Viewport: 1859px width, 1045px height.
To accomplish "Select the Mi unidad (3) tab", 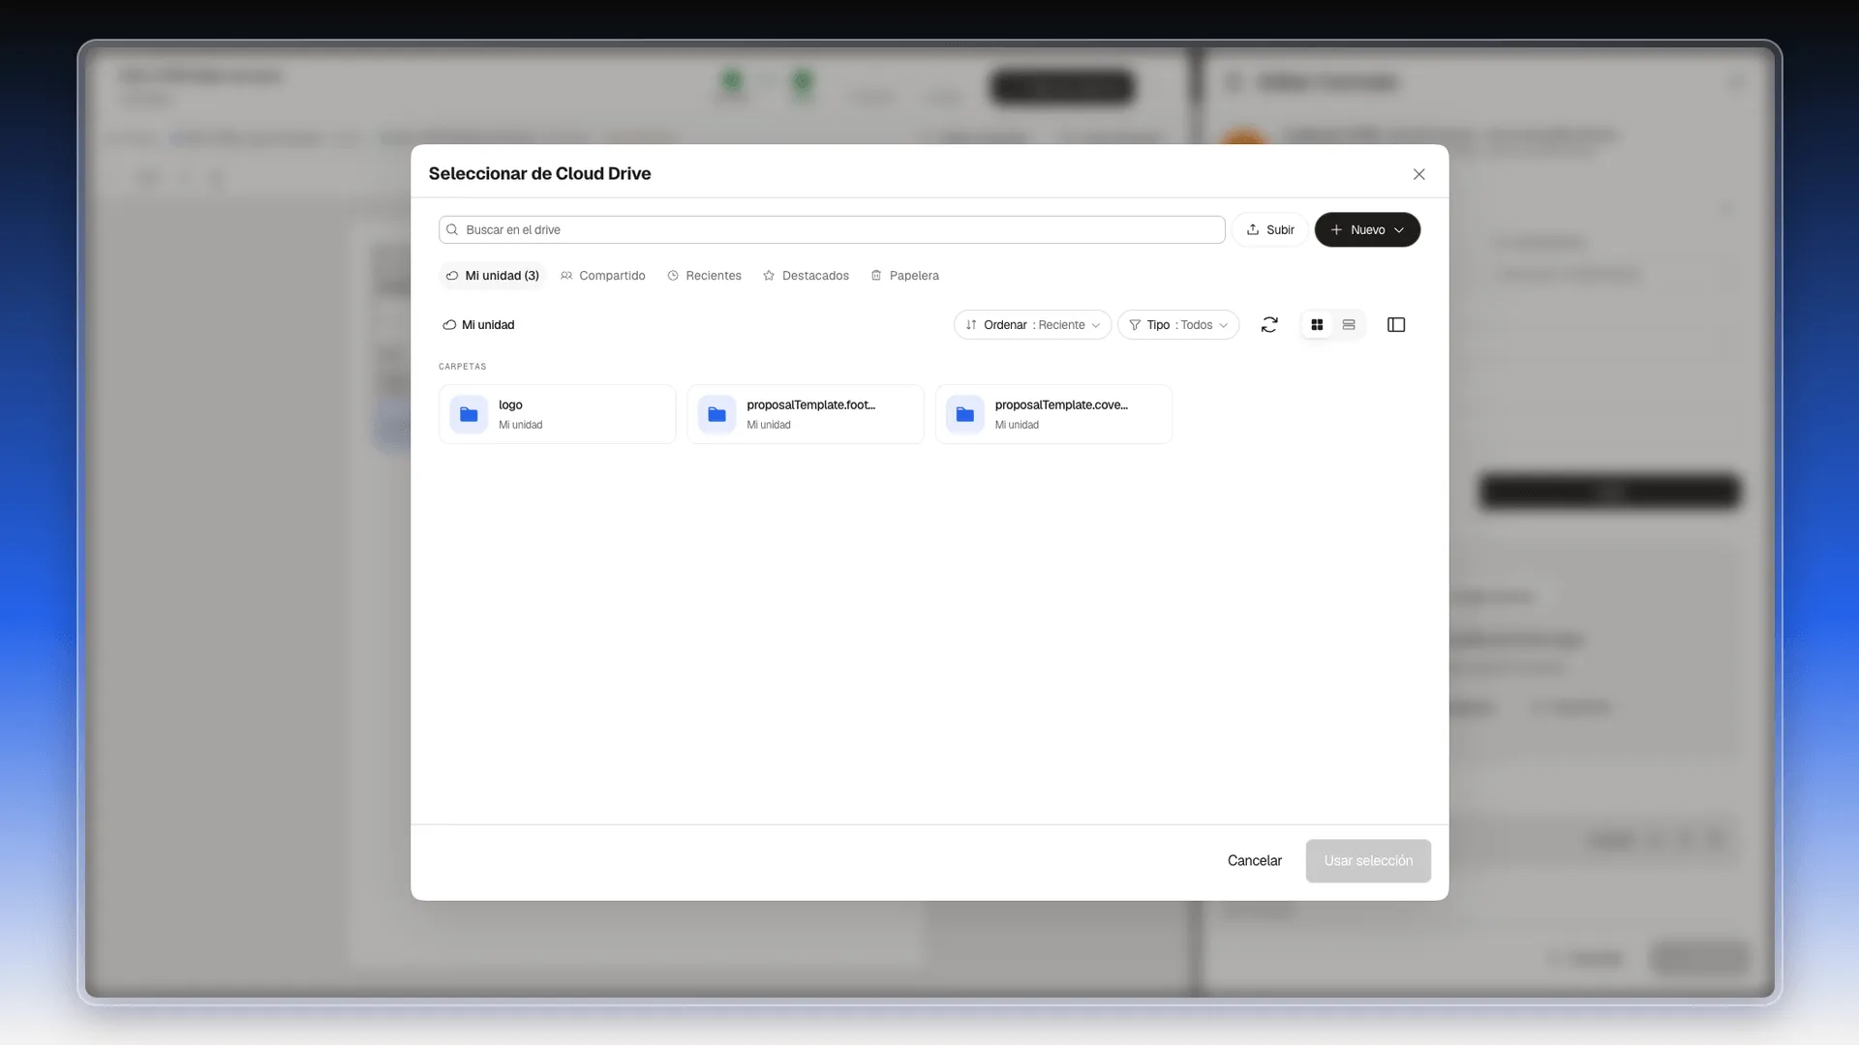I will pyautogui.click(x=492, y=276).
